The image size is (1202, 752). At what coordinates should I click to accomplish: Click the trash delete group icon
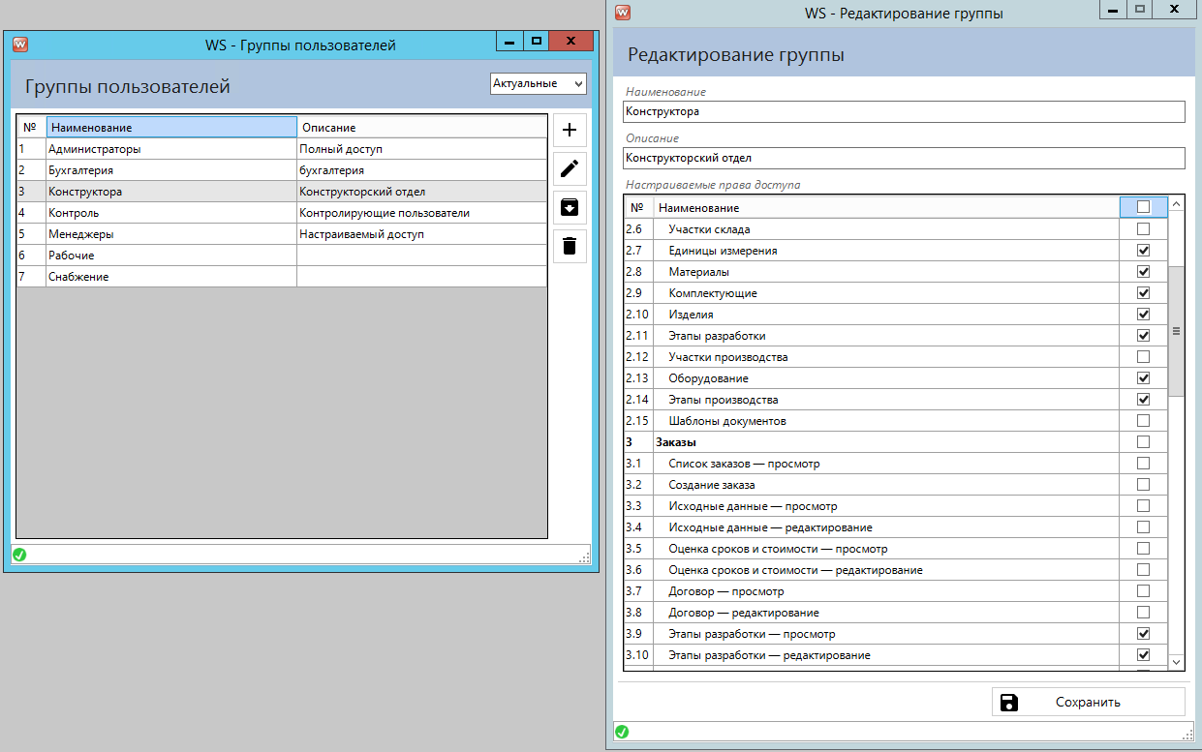click(570, 245)
